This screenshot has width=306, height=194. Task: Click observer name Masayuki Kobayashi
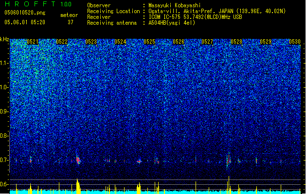(175, 5)
